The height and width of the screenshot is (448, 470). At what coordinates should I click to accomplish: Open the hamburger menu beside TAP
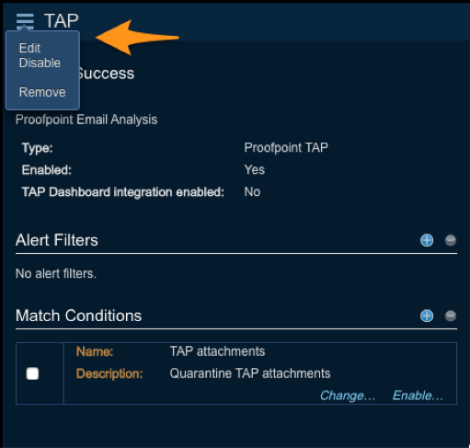tap(25, 21)
